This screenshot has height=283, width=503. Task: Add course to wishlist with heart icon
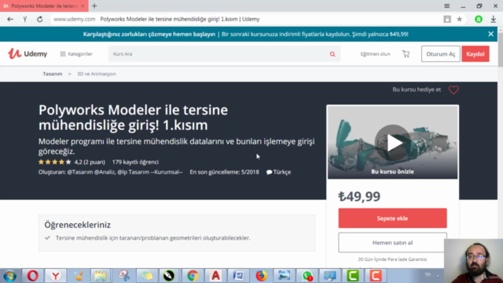[453, 90]
